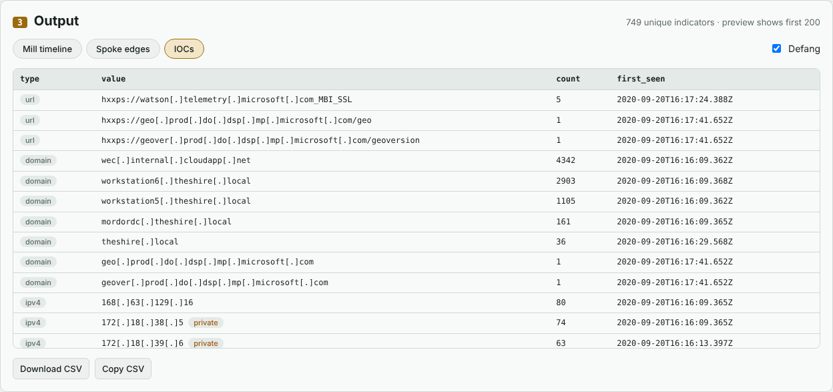Click the timestamp 2020-09-20T16:16:09.368Z
Viewport: 833px width, 392px height.
click(x=675, y=181)
